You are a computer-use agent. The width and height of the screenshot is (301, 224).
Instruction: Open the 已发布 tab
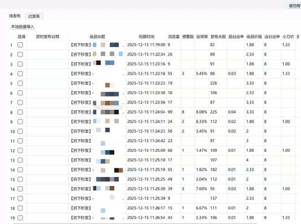[34, 16]
